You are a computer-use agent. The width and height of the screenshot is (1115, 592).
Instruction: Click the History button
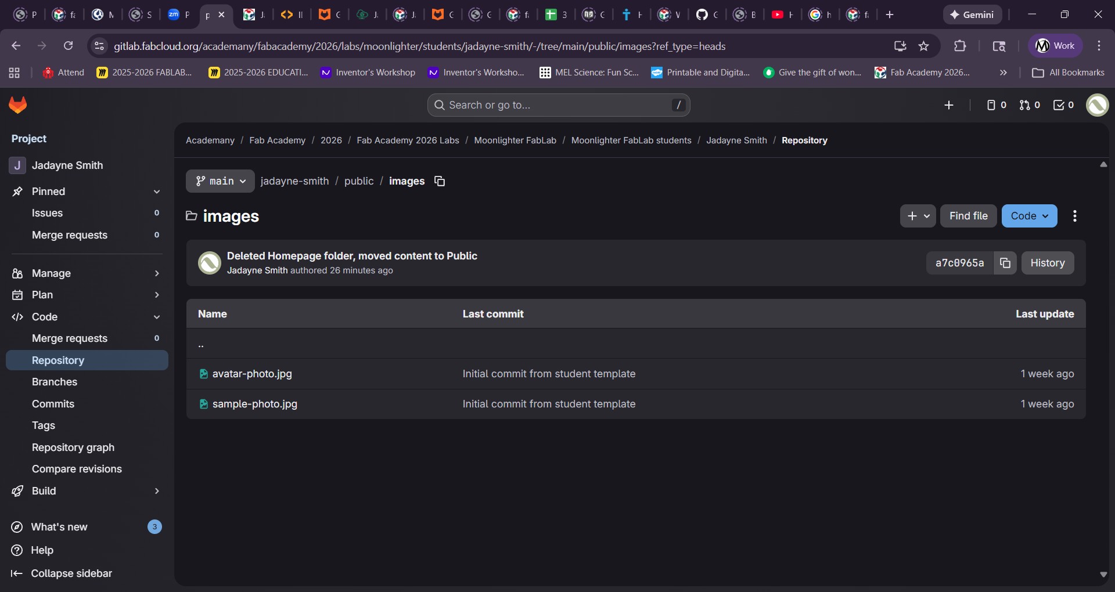tap(1048, 263)
